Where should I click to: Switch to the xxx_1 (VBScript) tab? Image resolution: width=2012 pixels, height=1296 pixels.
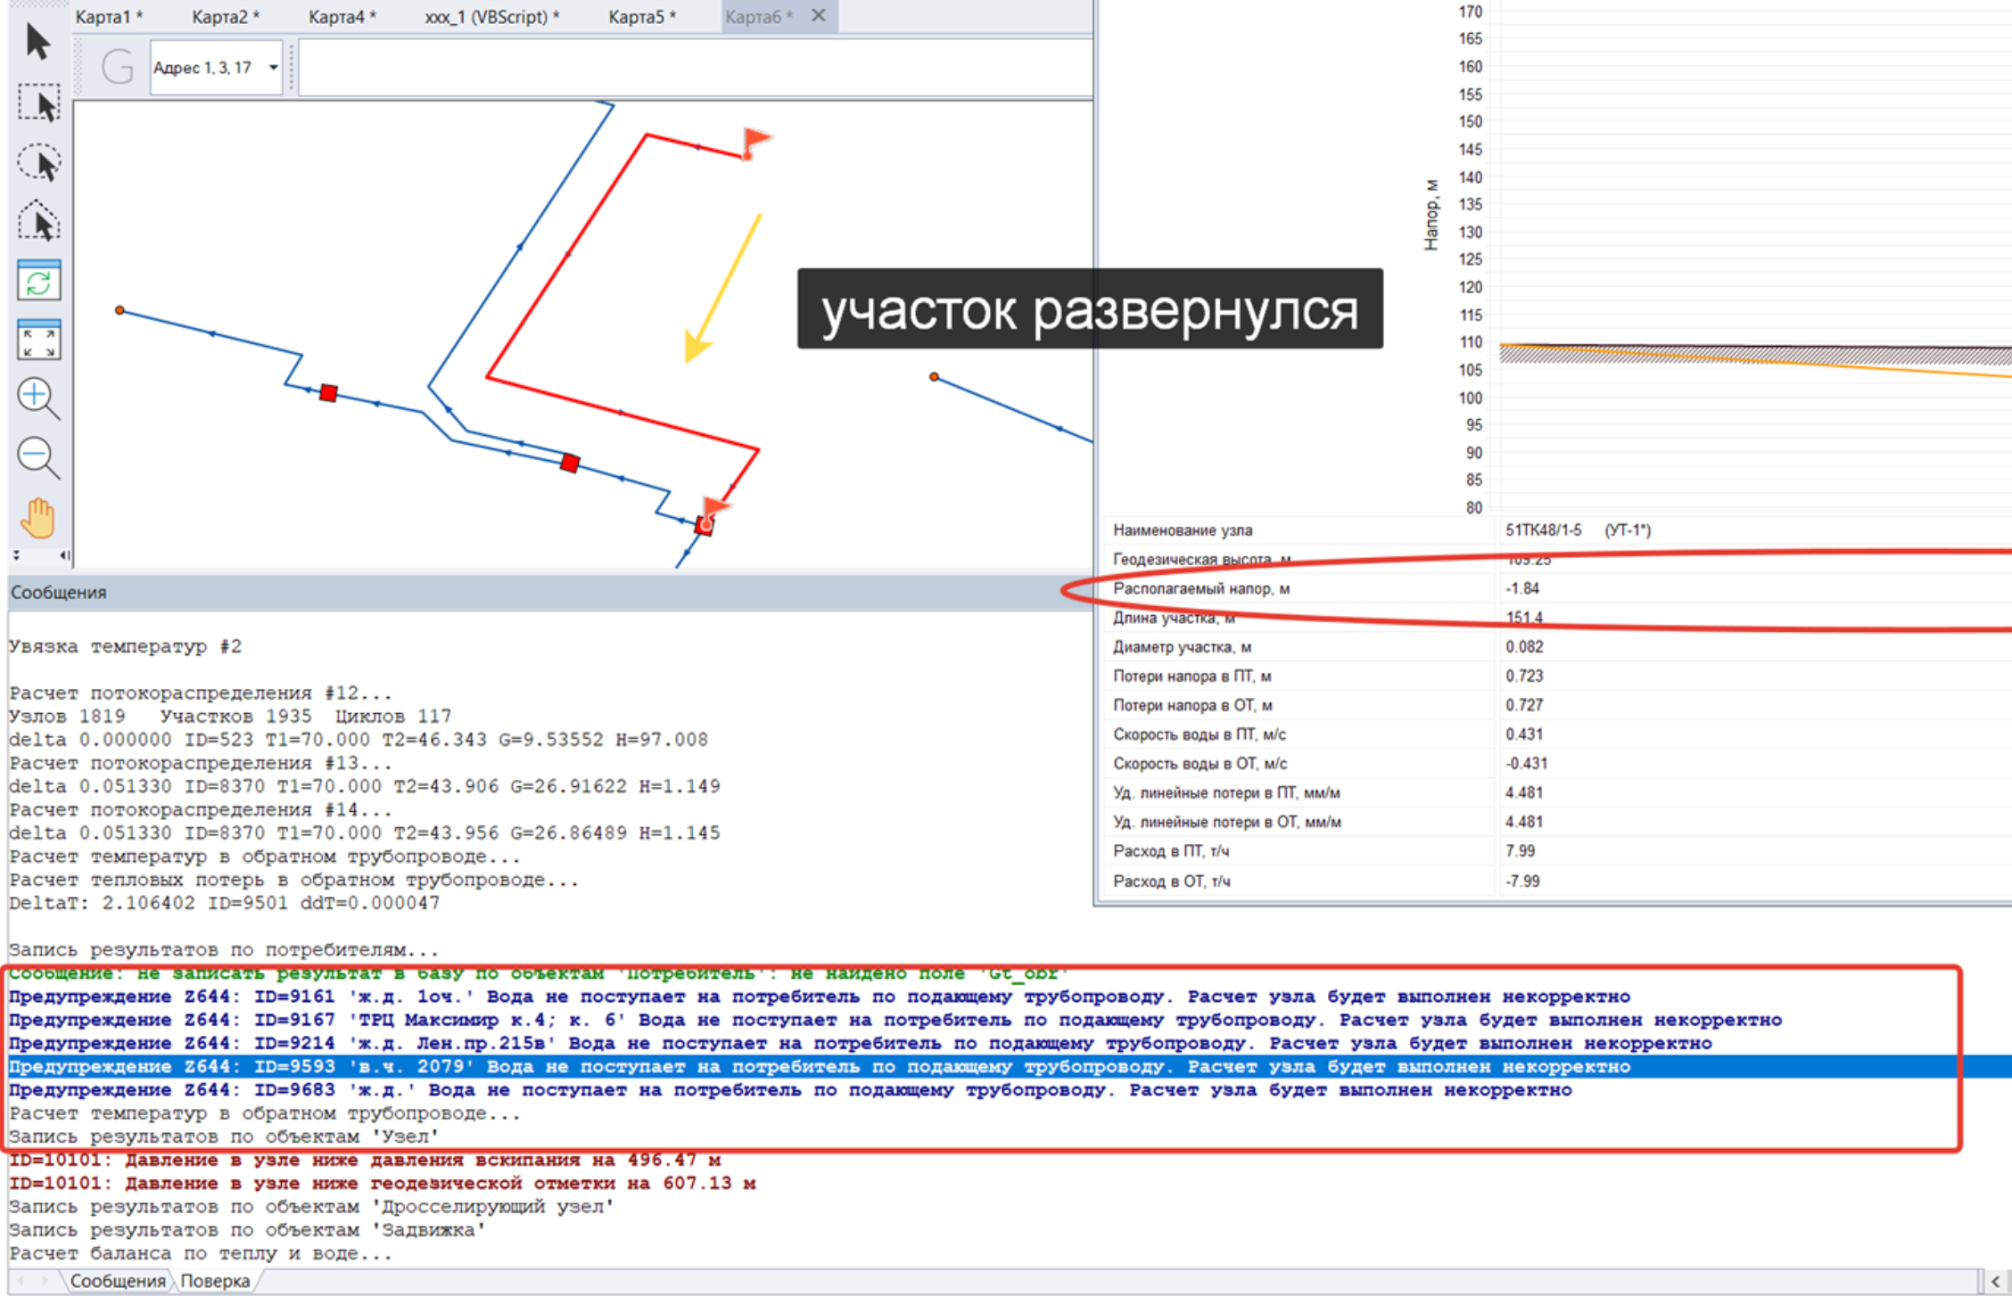pyautogui.click(x=491, y=16)
